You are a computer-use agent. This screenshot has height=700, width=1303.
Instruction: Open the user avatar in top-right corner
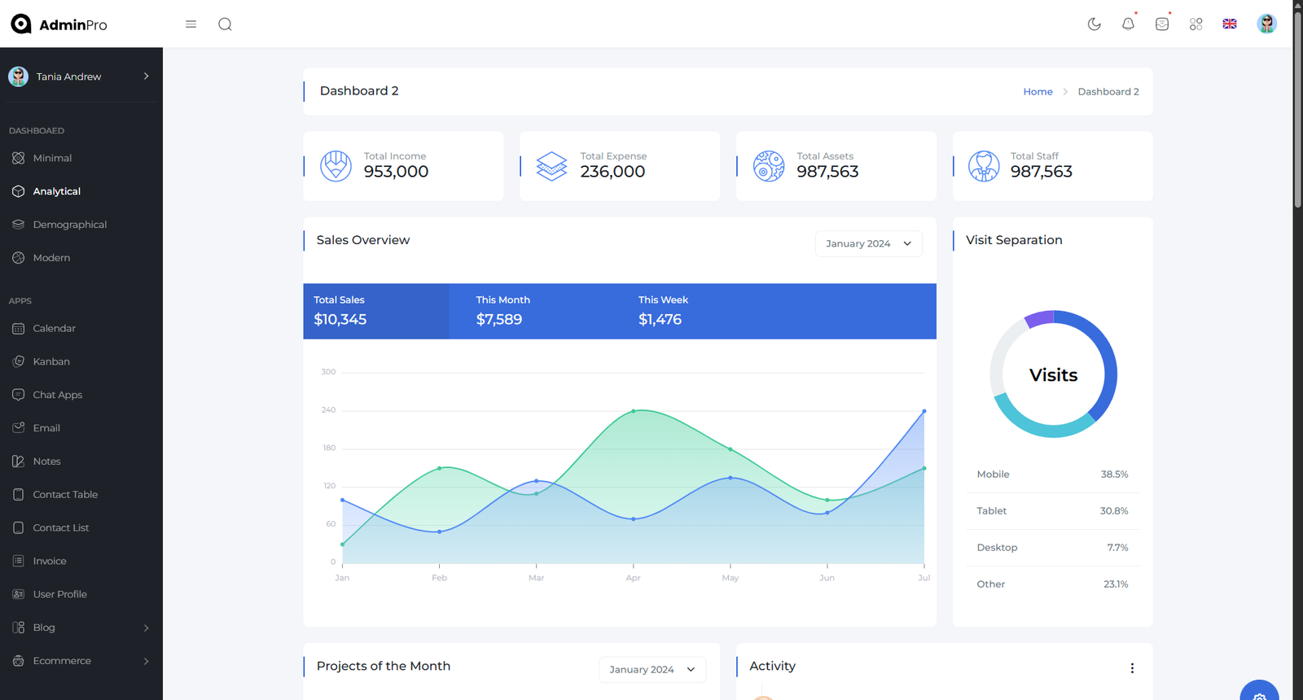click(x=1266, y=24)
